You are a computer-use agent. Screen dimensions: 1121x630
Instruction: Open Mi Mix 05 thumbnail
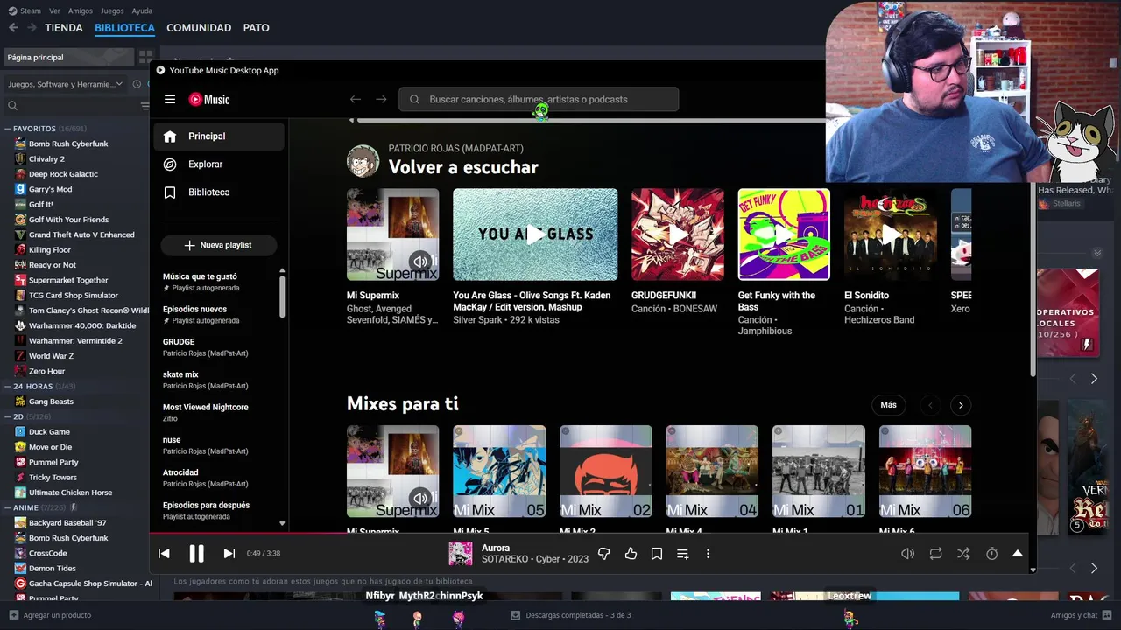(499, 472)
